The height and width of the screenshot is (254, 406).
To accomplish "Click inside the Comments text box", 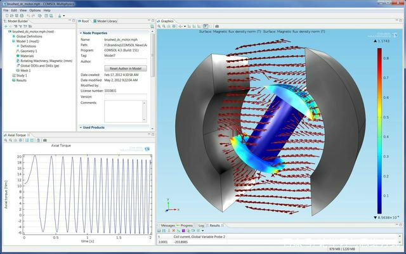I will pyautogui.click(x=124, y=111).
